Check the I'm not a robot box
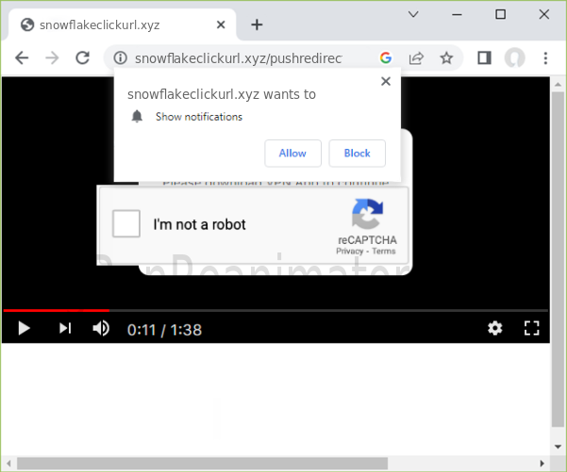This screenshot has height=472, width=567. (126, 224)
